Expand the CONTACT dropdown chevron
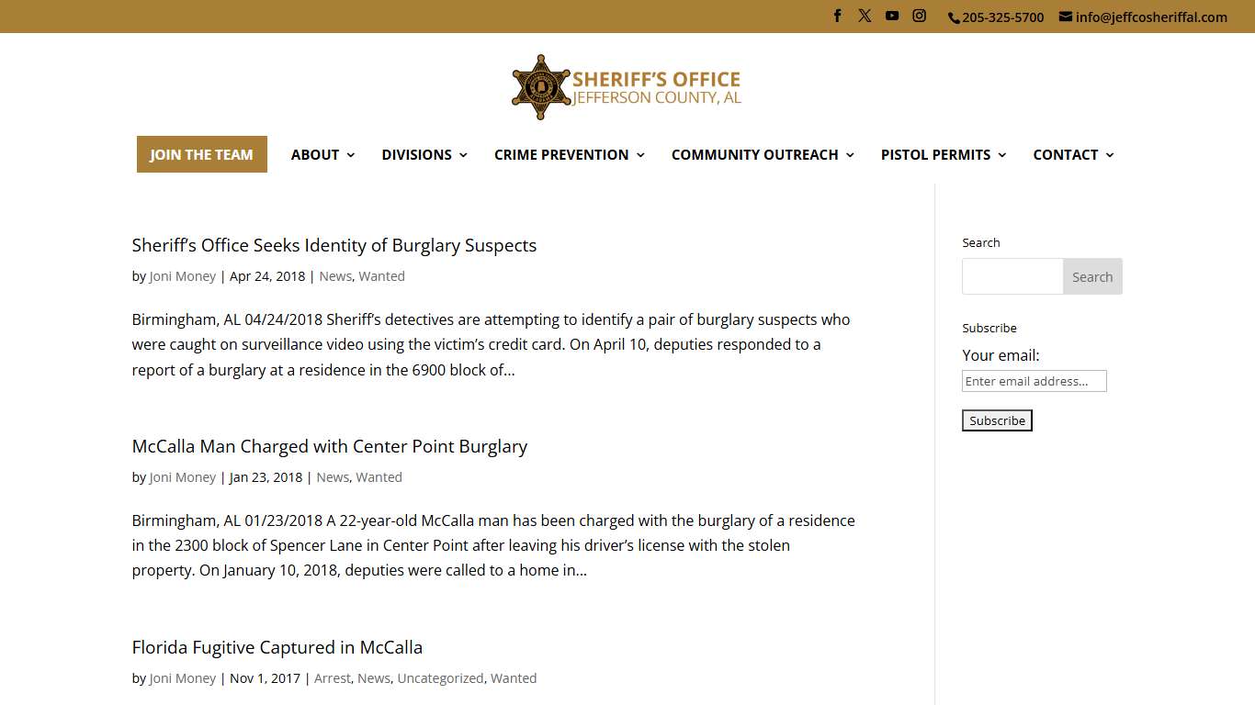 pos(1110,155)
